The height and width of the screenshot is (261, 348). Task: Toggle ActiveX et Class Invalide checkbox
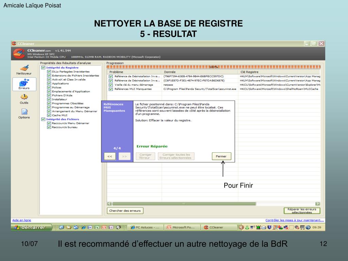tap(49, 80)
